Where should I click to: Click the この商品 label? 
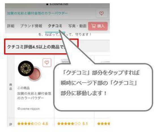click(24, 88)
